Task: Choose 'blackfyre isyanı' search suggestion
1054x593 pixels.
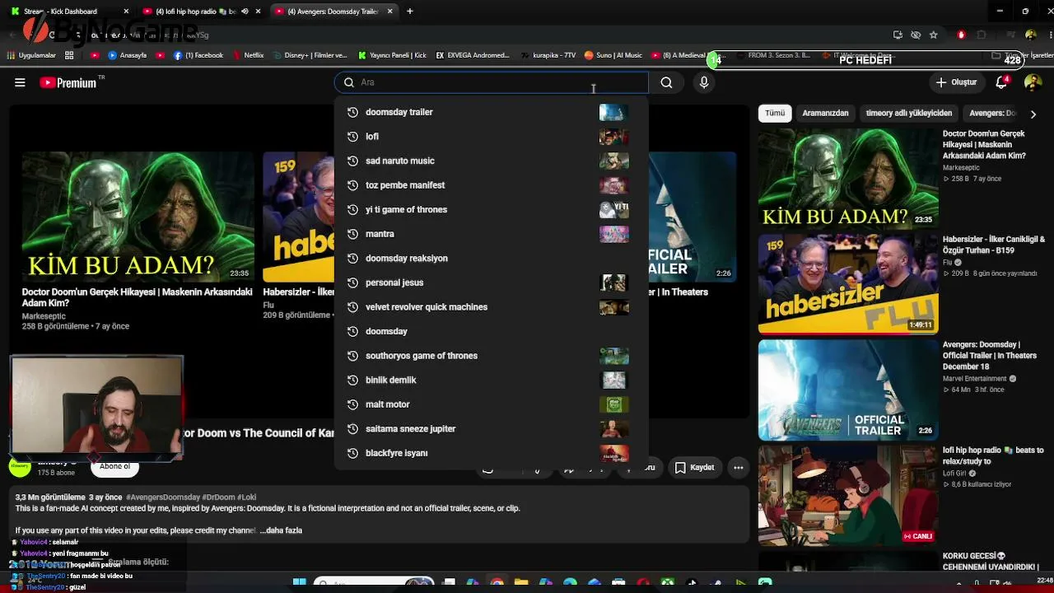Action: [x=491, y=453]
